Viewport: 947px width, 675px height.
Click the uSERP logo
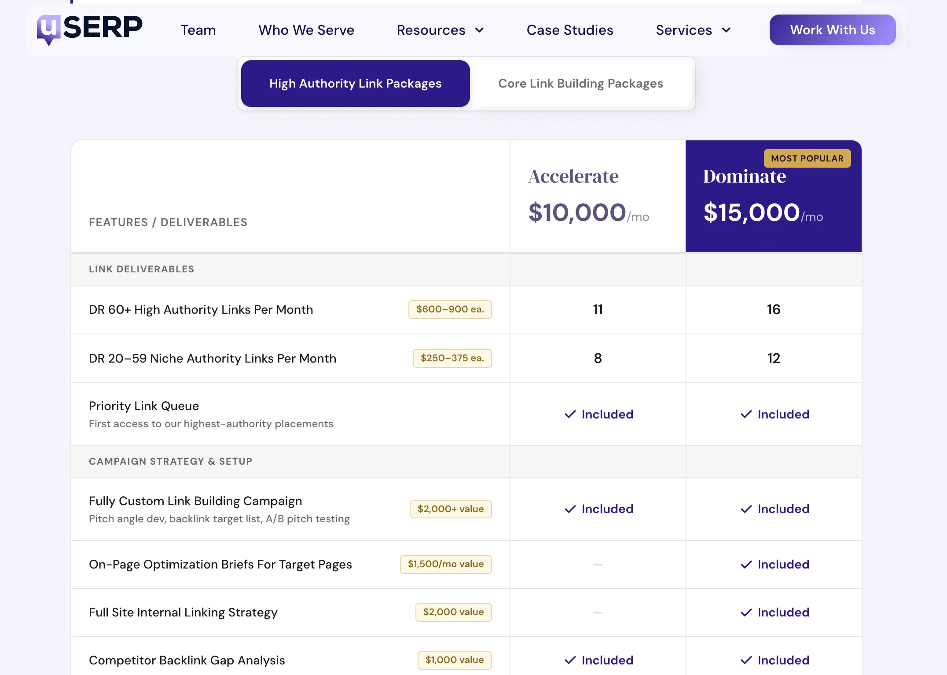90,30
